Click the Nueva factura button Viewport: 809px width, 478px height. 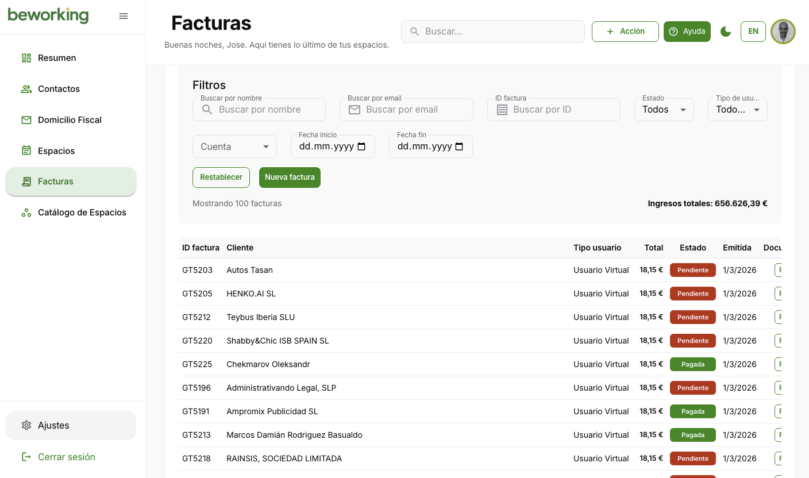point(290,178)
